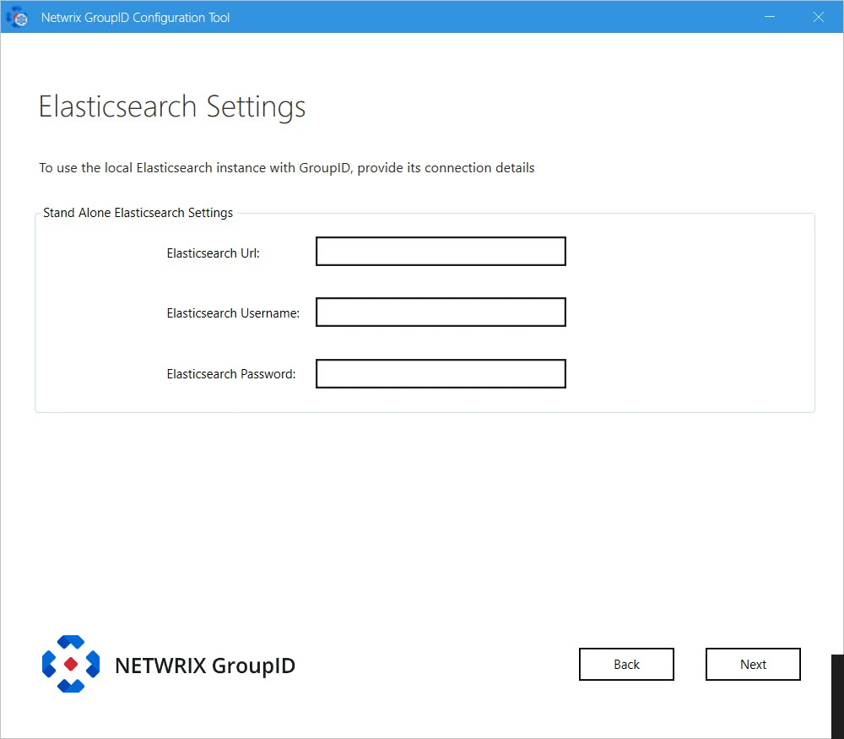844x739 pixels.
Task: Click the 'Elasticsearch Username:' label
Action: pyautogui.click(x=233, y=313)
